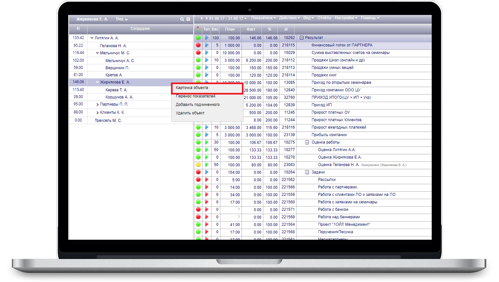Go to next period with the right arrow
Screen dimensions: 499x282
point(206,18)
